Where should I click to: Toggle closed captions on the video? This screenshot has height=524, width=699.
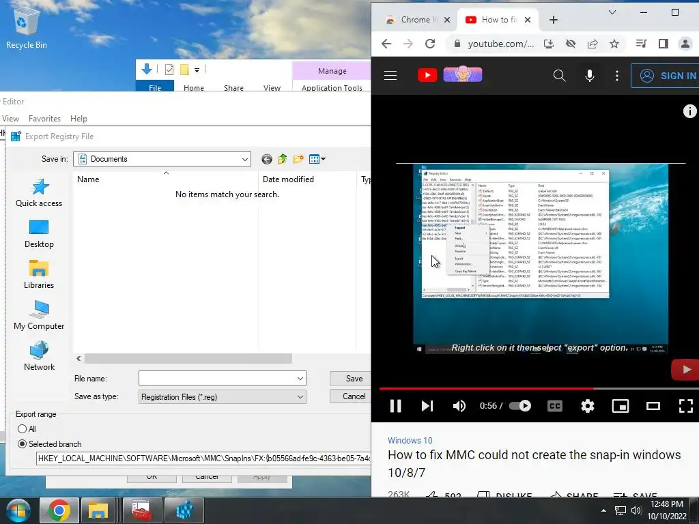(x=555, y=405)
